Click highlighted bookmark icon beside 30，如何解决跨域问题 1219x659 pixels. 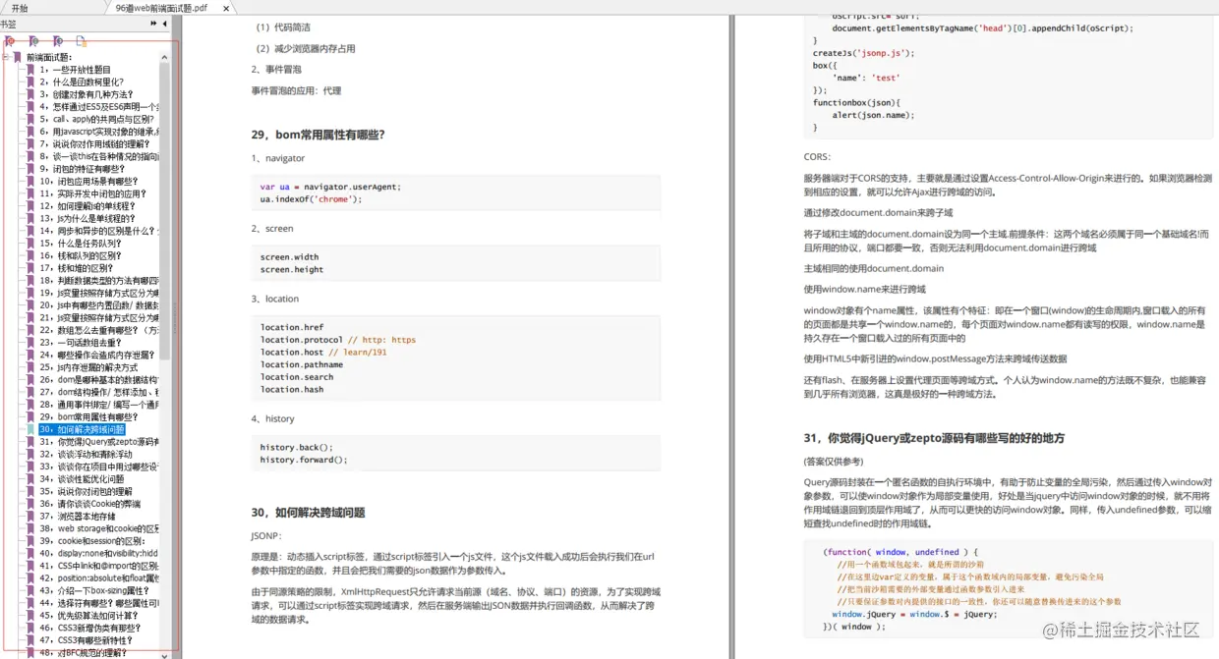tap(30, 429)
